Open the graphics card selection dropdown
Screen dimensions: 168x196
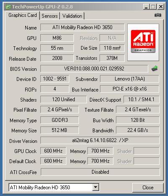pos(95,187)
